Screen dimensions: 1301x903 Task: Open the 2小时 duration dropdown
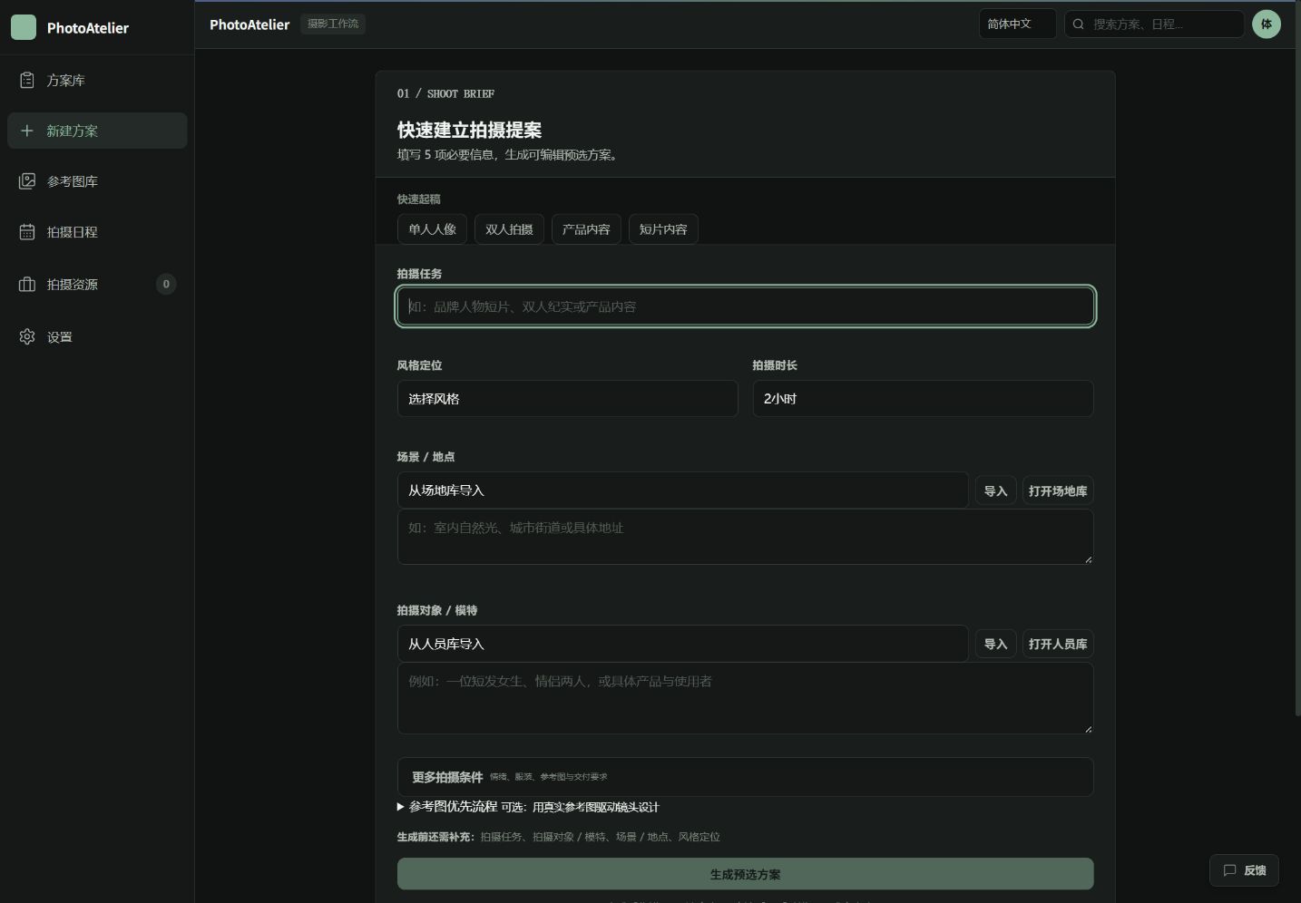[923, 399]
